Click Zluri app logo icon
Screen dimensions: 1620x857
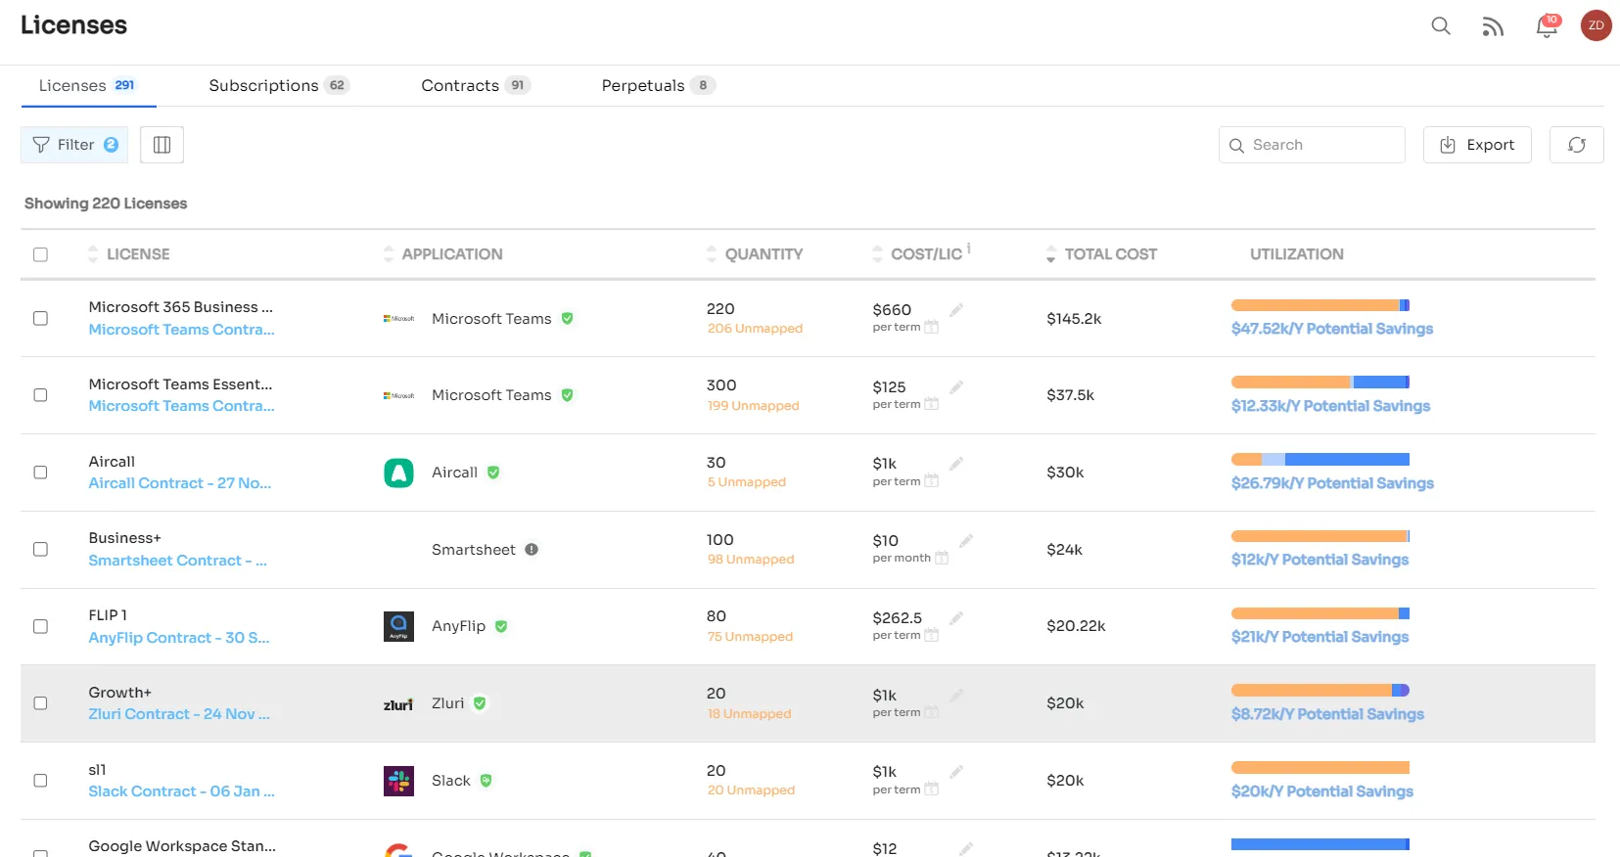398,704
